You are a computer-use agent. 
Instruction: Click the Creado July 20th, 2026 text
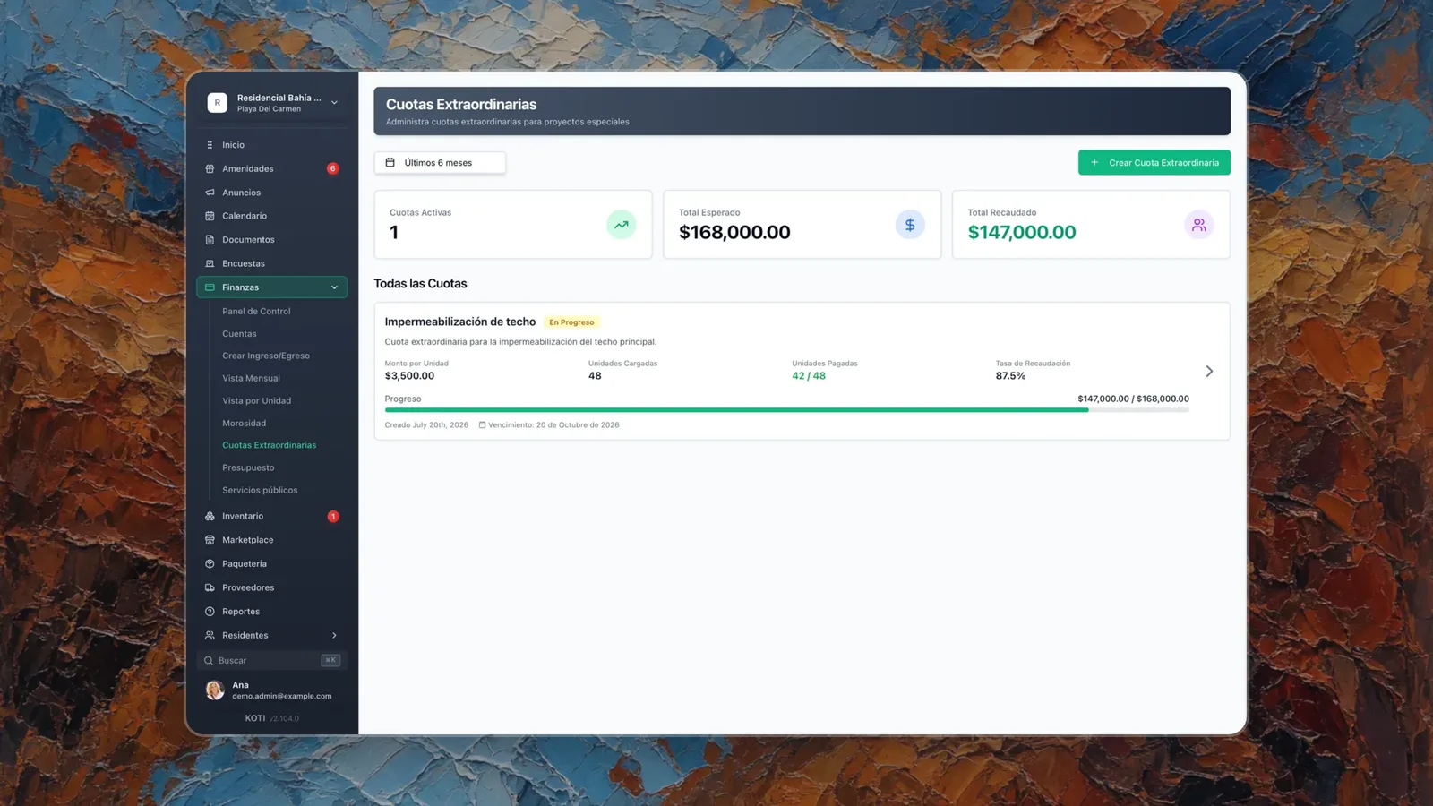pyautogui.click(x=426, y=425)
